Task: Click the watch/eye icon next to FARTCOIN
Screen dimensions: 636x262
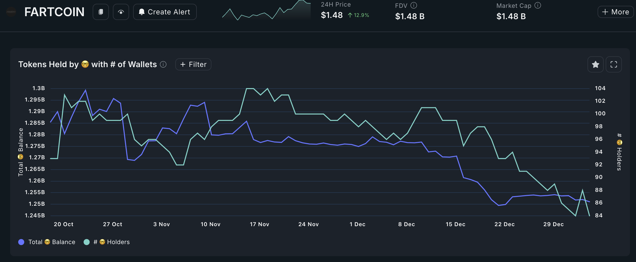Action: pyautogui.click(x=121, y=12)
